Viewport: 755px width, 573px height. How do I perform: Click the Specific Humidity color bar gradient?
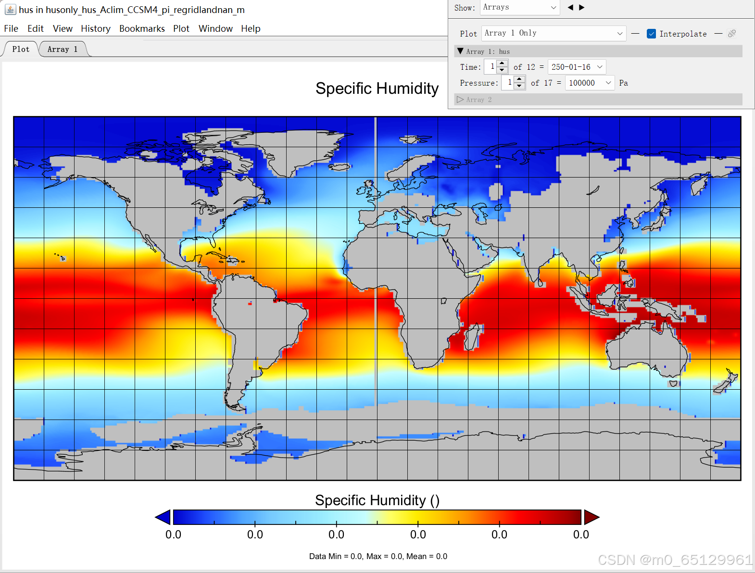pyautogui.click(x=377, y=517)
